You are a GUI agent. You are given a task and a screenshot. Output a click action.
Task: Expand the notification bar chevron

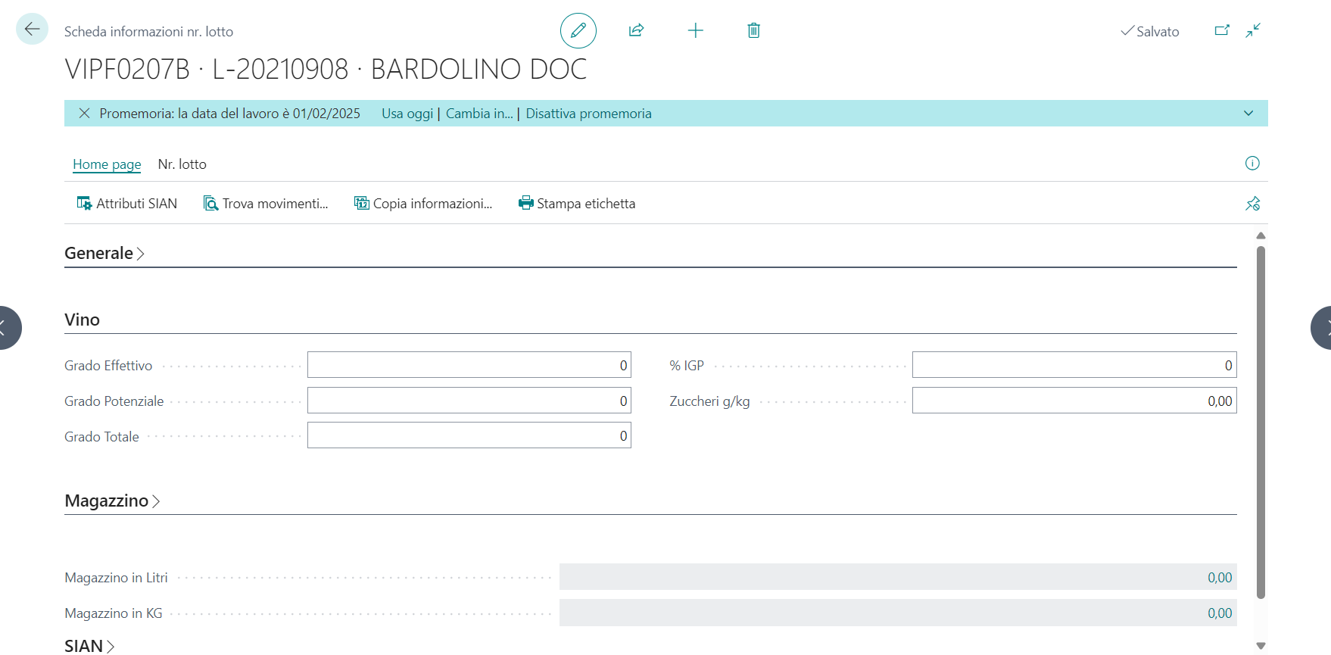click(1248, 114)
